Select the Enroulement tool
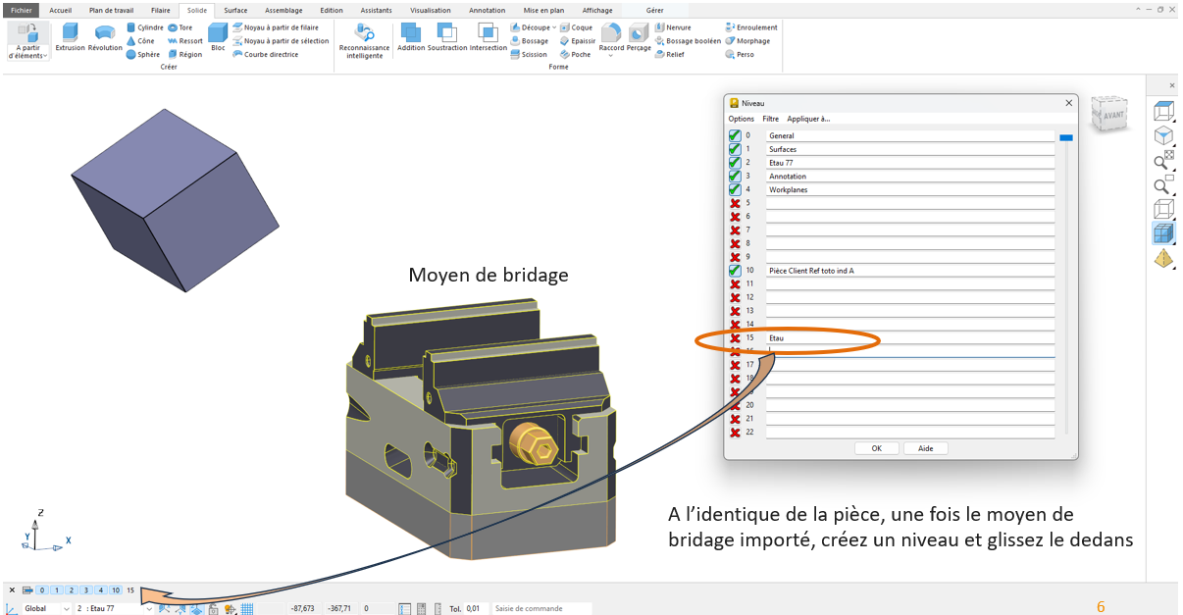Viewport: 1183px width, 615px height. pos(751,27)
